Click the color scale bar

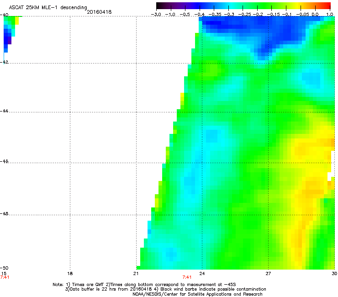tap(243, 6)
